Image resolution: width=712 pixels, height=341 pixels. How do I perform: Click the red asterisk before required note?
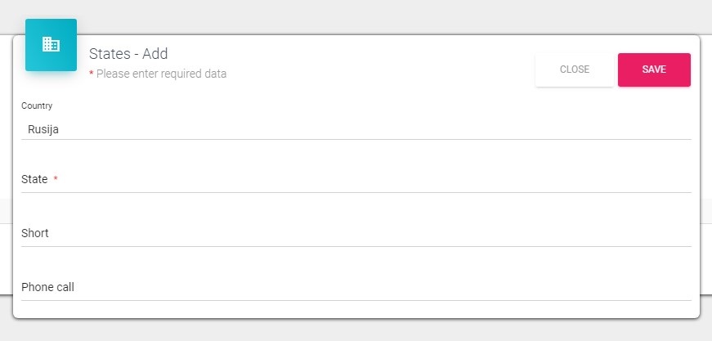(x=92, y=74)
